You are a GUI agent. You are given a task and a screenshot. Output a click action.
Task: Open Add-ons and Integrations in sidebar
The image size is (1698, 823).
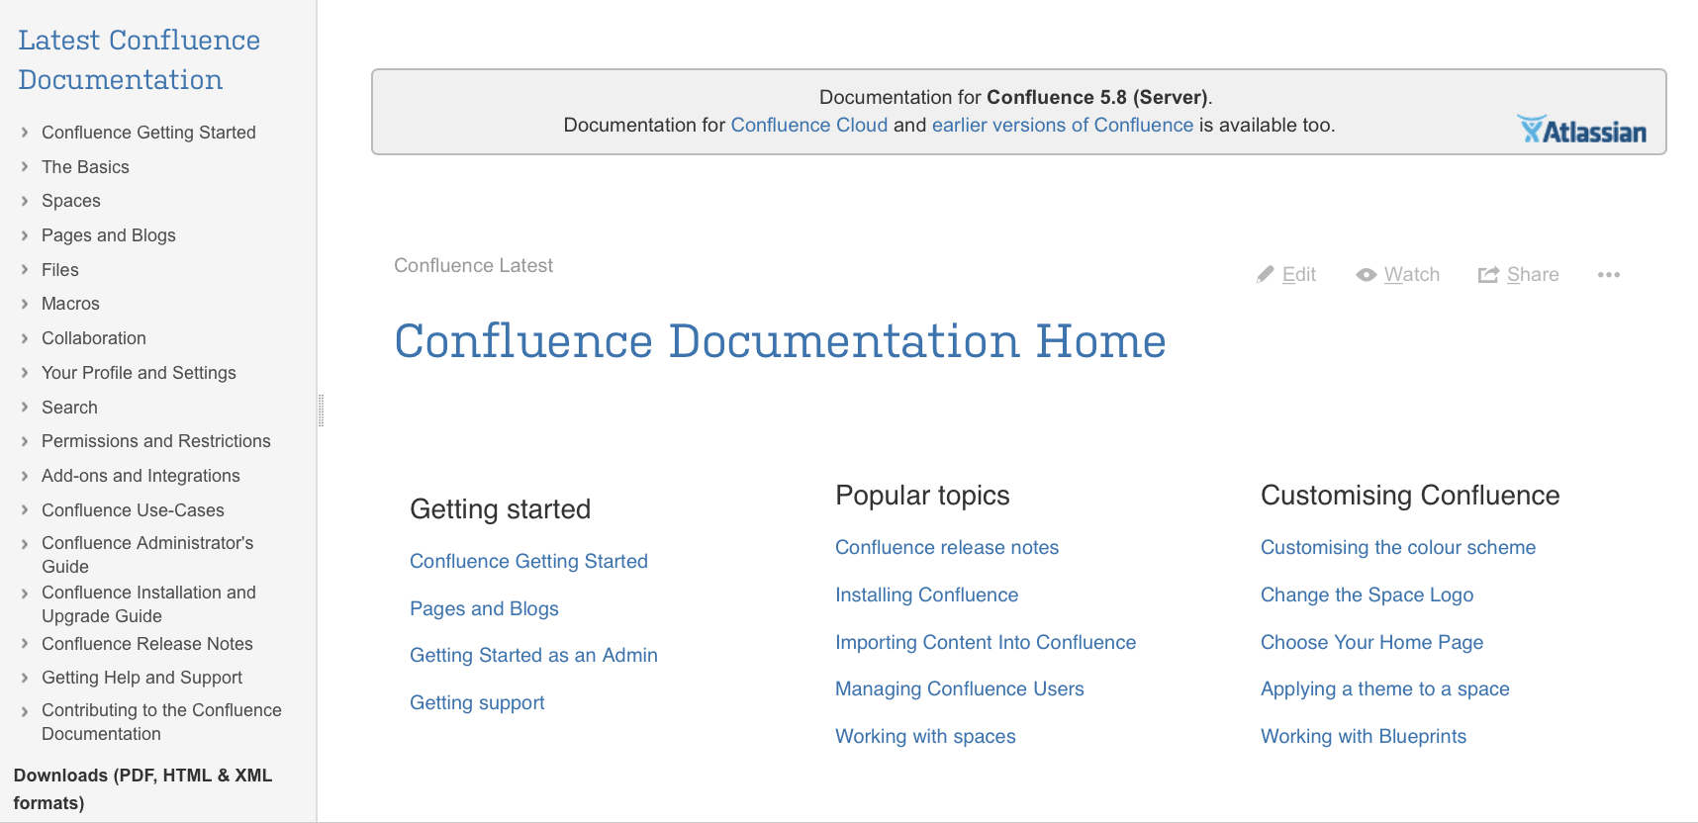pyautogui.click(x=141, y=476)
